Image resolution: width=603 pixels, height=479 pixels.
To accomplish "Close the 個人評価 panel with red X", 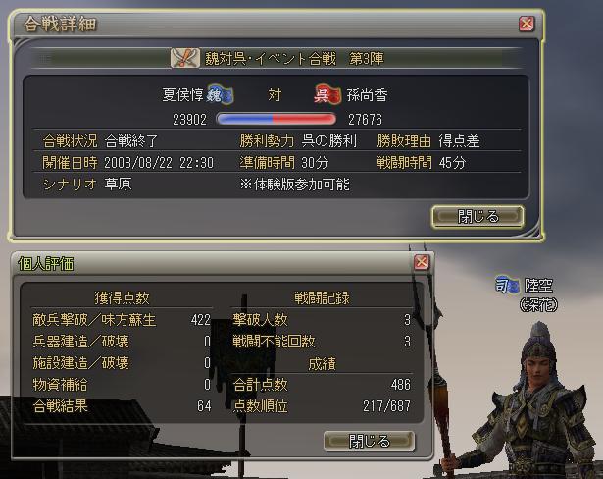I will pyautogui.click(x=421, y=262).
